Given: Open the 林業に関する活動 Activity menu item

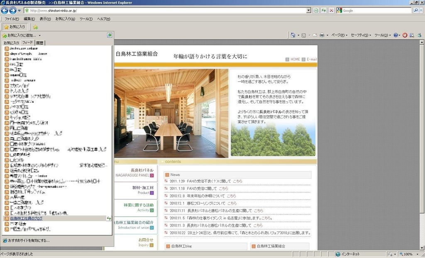Looking at the screenshot, I should (135, 208).
